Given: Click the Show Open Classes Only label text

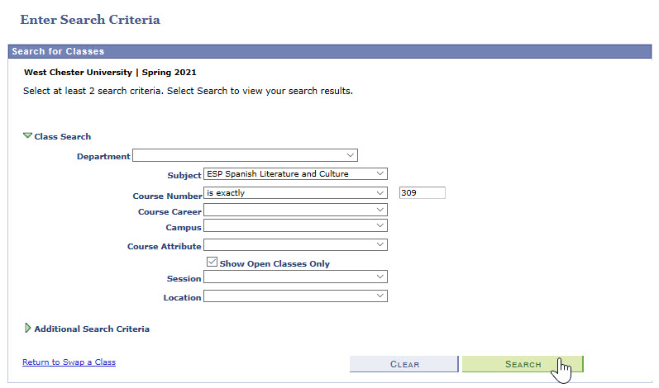Looking at the screenshot, I should 275,263.
